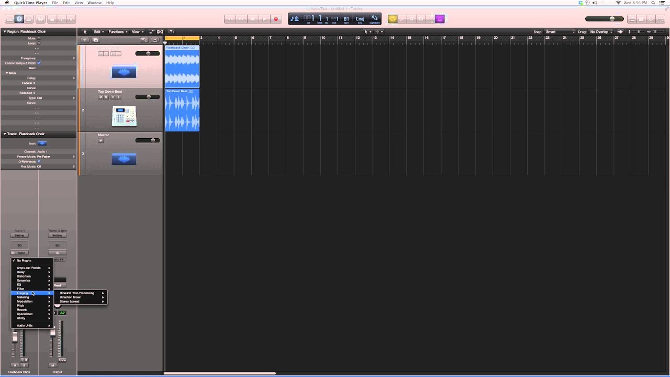Screen dimensions: 670x377
Task: Open the Snap Smart dropdown
Action: point(560,31)
